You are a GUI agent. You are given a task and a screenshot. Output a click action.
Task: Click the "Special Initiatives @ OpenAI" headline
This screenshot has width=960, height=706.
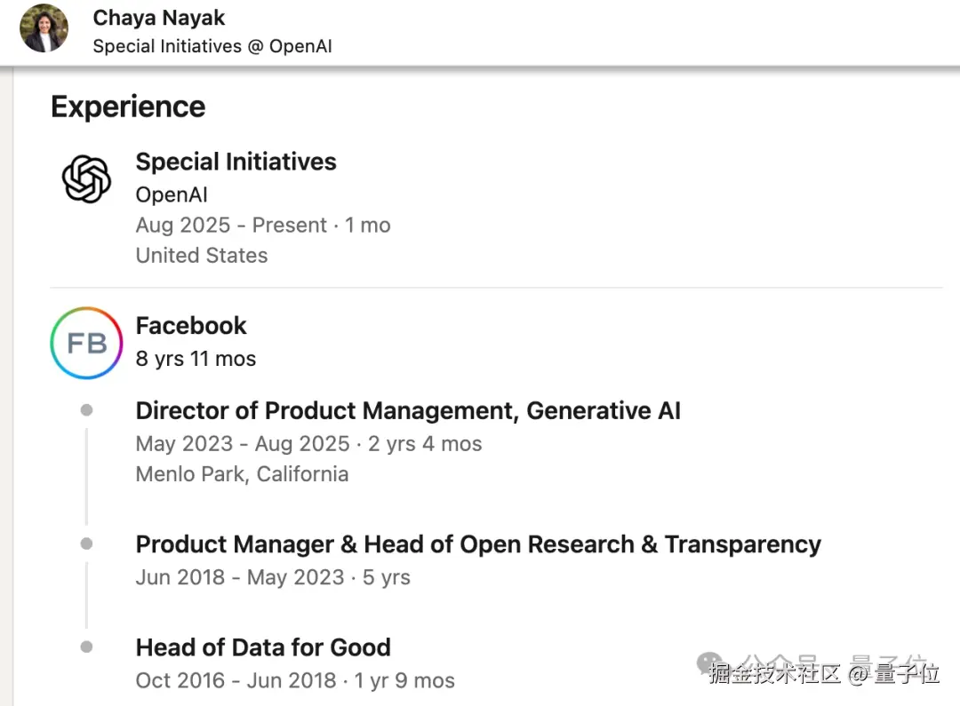pyautogui.click(x=212, y=46)
